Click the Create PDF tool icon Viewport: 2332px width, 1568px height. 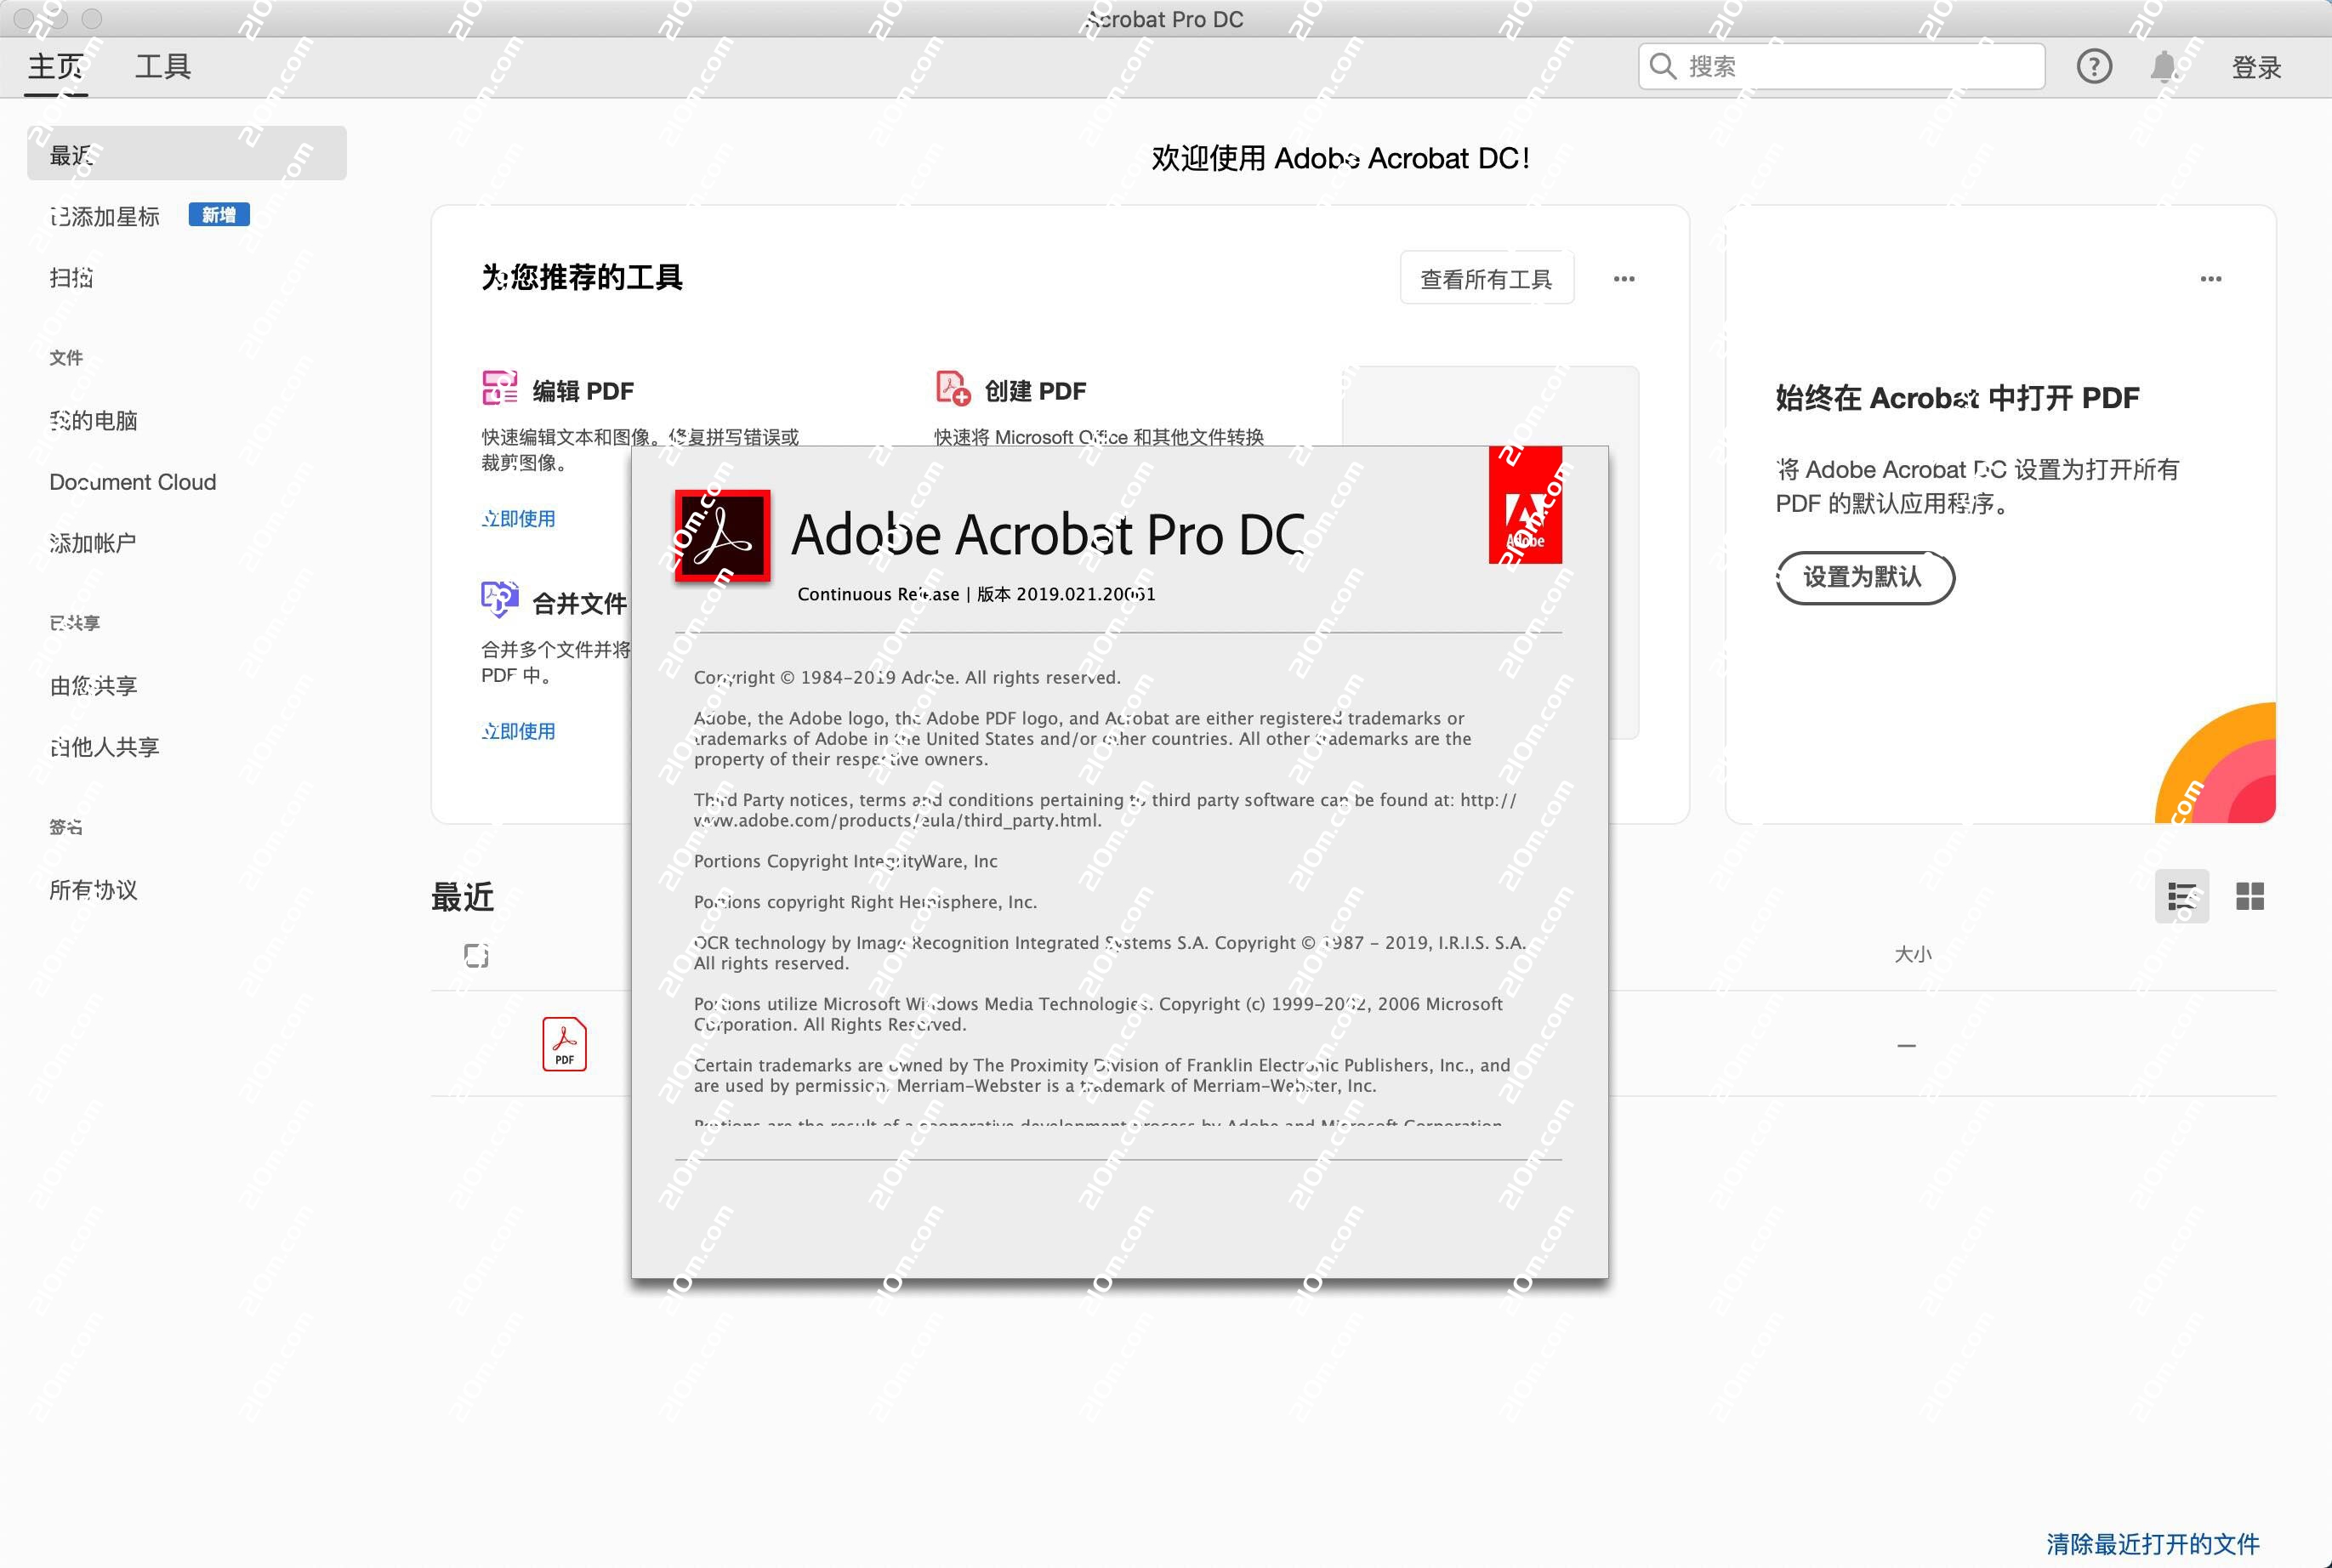coord(952,388)
